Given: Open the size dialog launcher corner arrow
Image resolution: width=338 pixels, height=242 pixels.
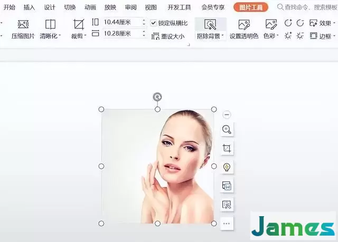Looking at the screenshot, I should [189, 45].
